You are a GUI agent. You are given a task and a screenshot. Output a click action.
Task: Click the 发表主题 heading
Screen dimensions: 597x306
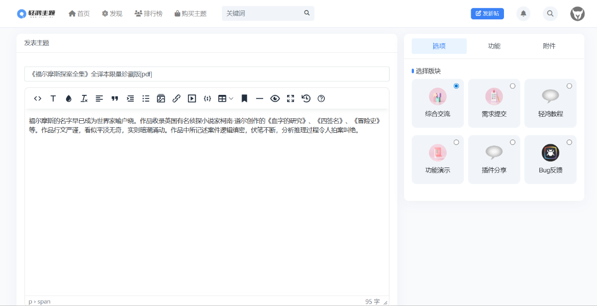37,43
